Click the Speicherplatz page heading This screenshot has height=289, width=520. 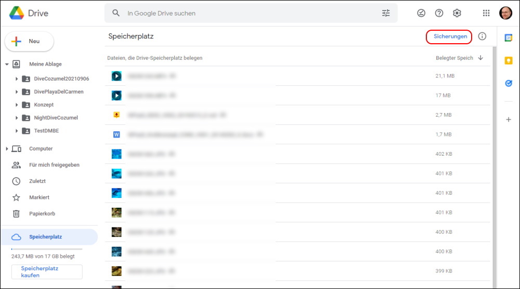(x=131, y=36)
